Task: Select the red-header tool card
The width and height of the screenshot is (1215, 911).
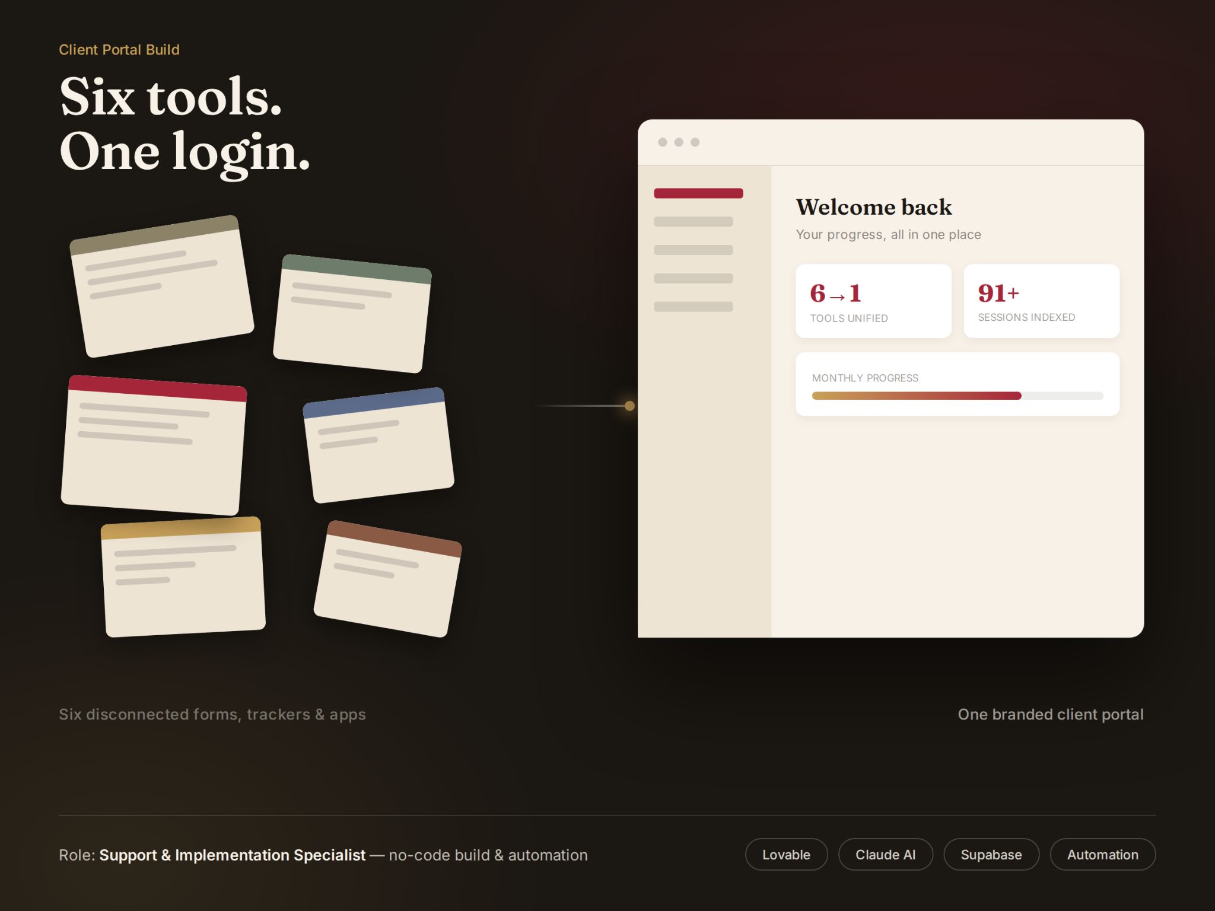Action: (154, 445)
